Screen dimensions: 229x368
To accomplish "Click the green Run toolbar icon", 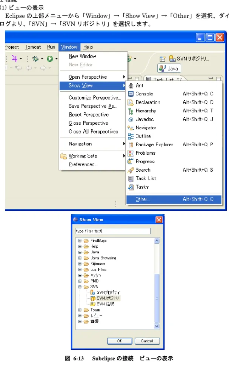I will (x=49, y=59).
